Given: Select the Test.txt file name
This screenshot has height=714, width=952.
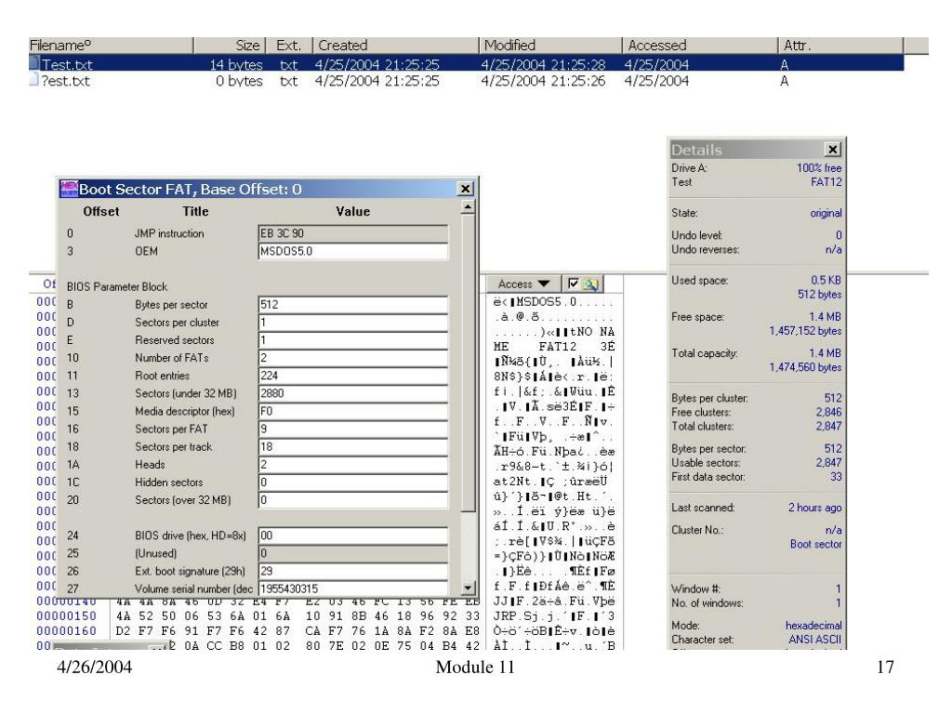Looking at the screenshot, I should pyautogui.click(x=67, y=64).
